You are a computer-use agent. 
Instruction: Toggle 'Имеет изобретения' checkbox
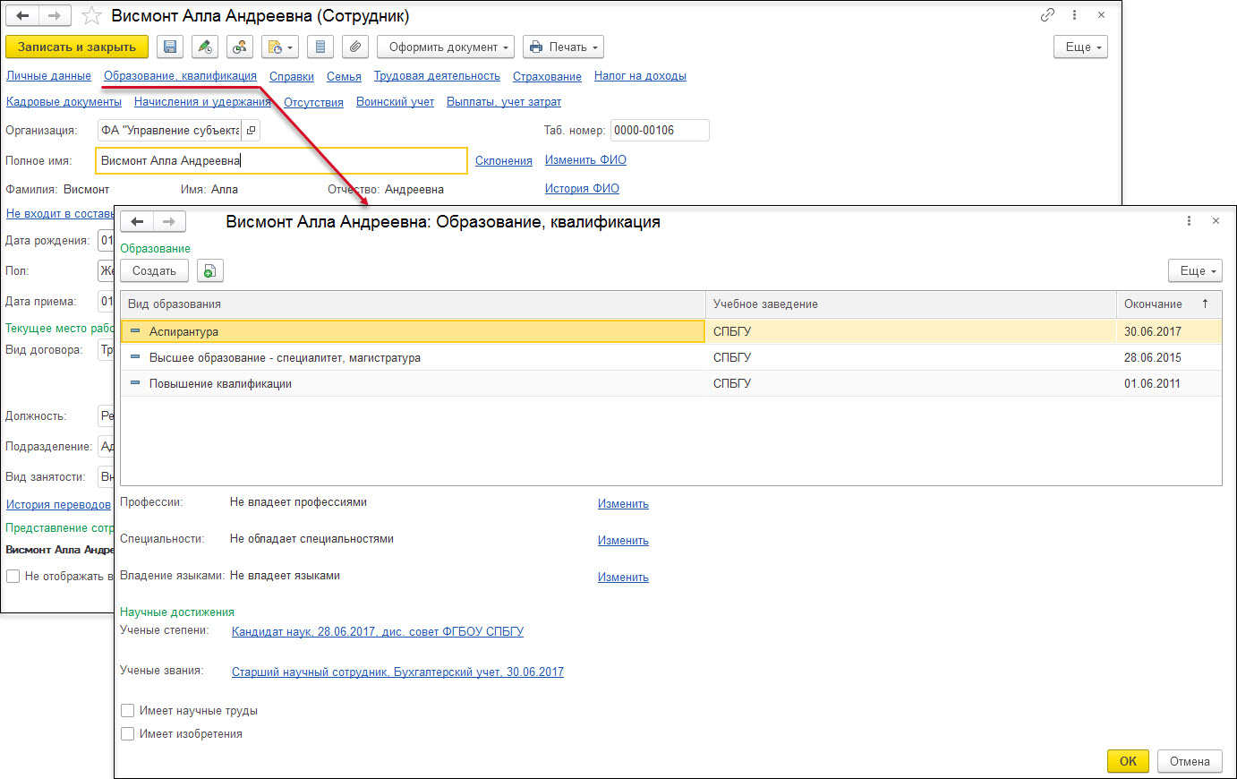click(127, 733)
